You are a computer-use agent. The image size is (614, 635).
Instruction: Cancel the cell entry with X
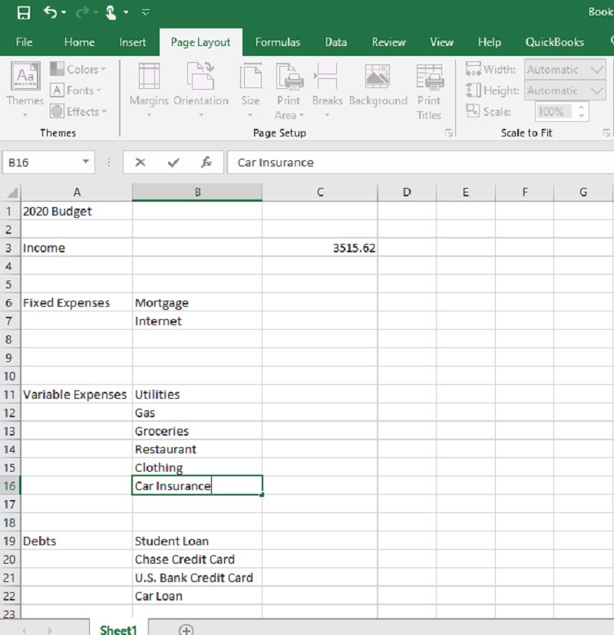[x=140, y=163]
